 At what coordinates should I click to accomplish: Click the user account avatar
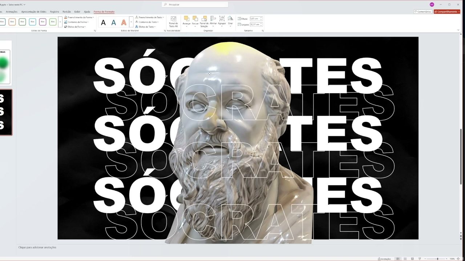(432, 4)
